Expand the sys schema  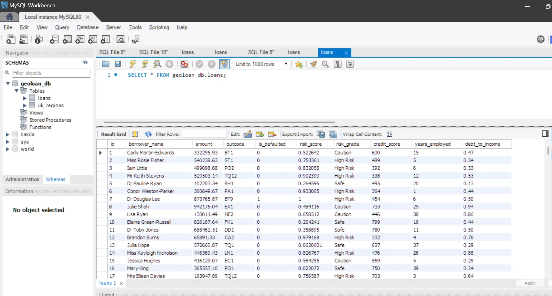pyautogui.click(x=8, y=141)
